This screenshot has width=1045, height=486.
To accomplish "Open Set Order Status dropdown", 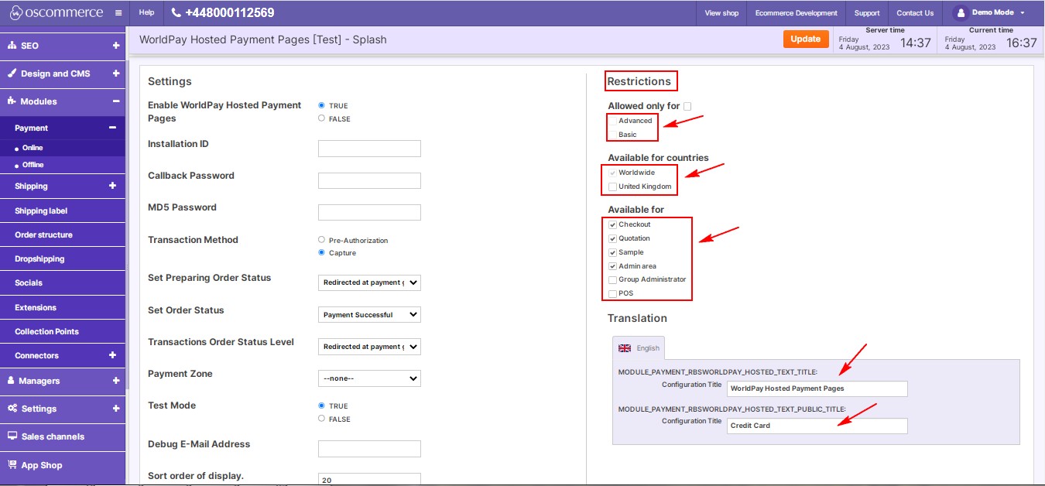I will (x=369, y=315).
